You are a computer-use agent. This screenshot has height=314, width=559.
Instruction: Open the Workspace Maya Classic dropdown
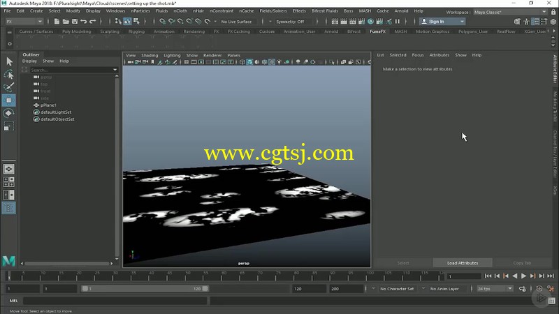[510, 12]
